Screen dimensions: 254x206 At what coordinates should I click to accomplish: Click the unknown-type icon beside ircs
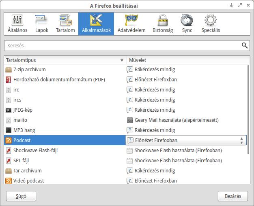coord(9,100)
